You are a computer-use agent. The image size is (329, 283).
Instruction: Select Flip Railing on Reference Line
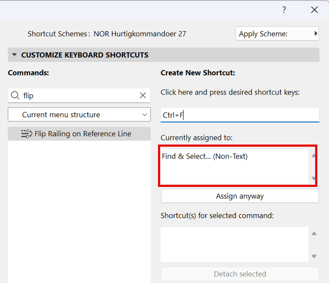coord(79,134)
